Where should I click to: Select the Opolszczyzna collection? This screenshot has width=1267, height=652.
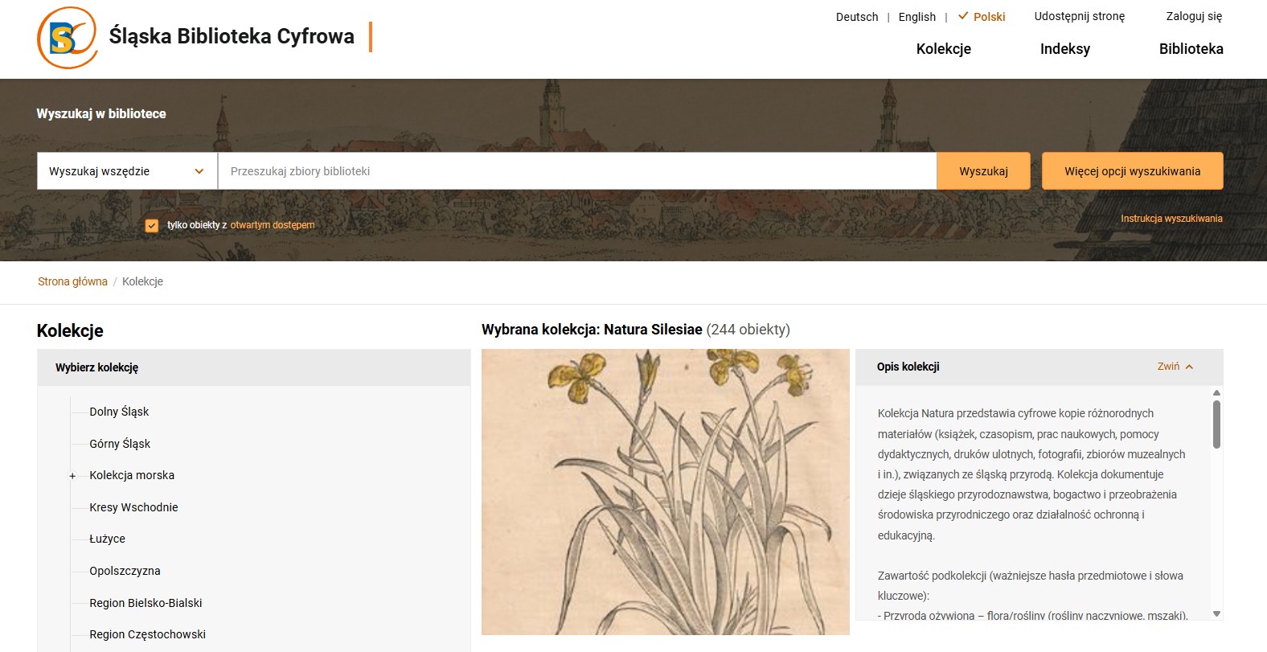click(x=125, y=571)
